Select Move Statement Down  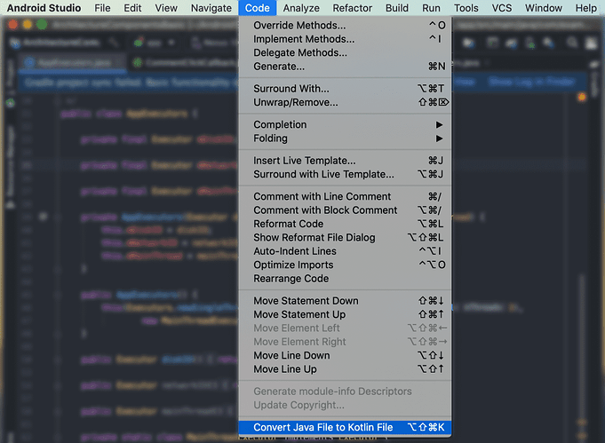pyautogui.click(x=306, y=301)
